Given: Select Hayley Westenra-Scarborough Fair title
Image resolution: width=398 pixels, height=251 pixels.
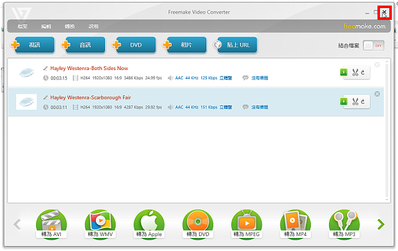Looking at the screenshot, I should click(x=91, y=97).
